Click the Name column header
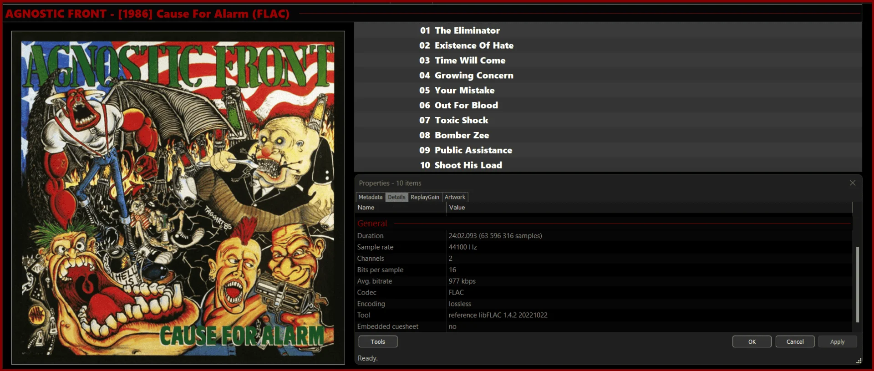The height and width of the screenshot is (371, 874). [x=401, y=208]
